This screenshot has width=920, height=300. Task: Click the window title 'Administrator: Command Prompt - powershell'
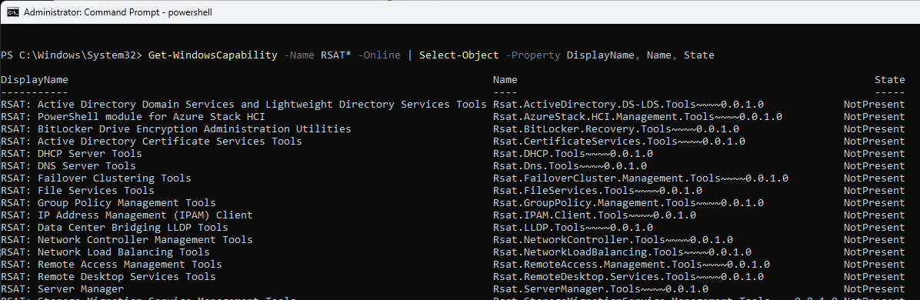point(118,12)
